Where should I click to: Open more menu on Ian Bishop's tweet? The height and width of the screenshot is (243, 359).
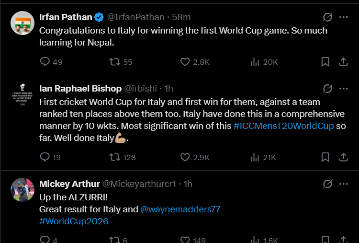point(343,89)
